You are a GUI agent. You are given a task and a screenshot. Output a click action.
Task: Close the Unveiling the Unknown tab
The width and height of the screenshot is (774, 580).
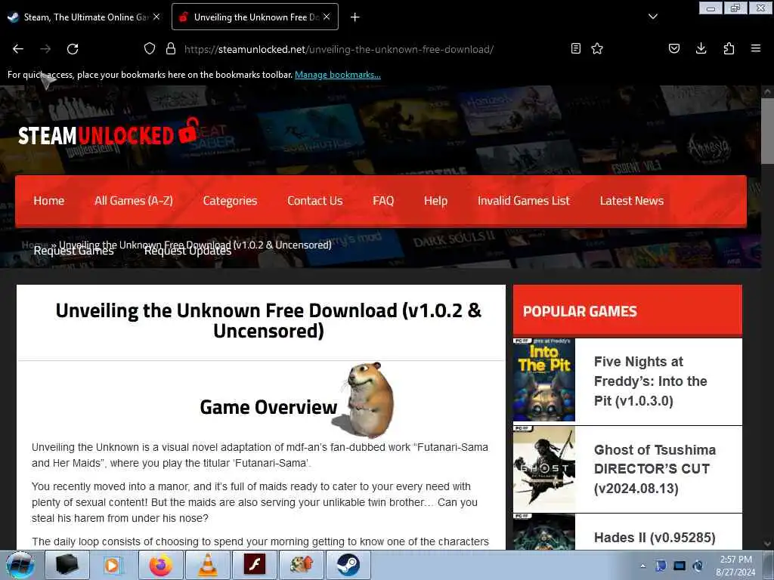coord(327,17)
